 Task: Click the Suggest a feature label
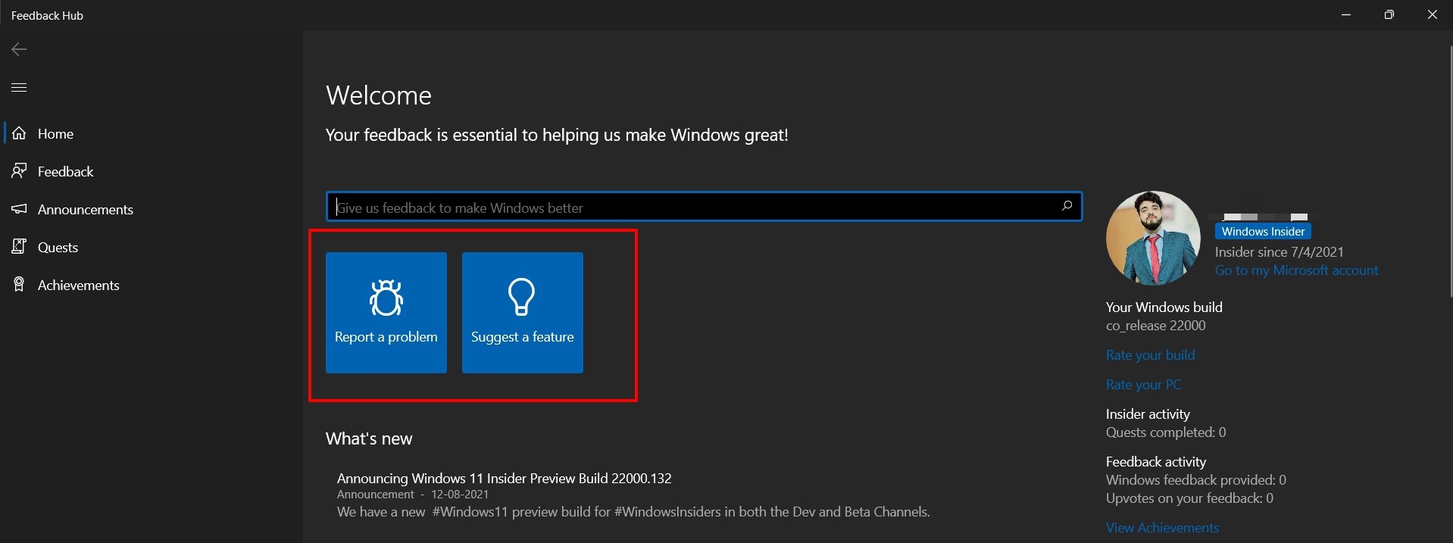(x=523, y=337)
